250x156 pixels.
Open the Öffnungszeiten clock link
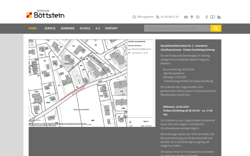(x=143, y=17)
